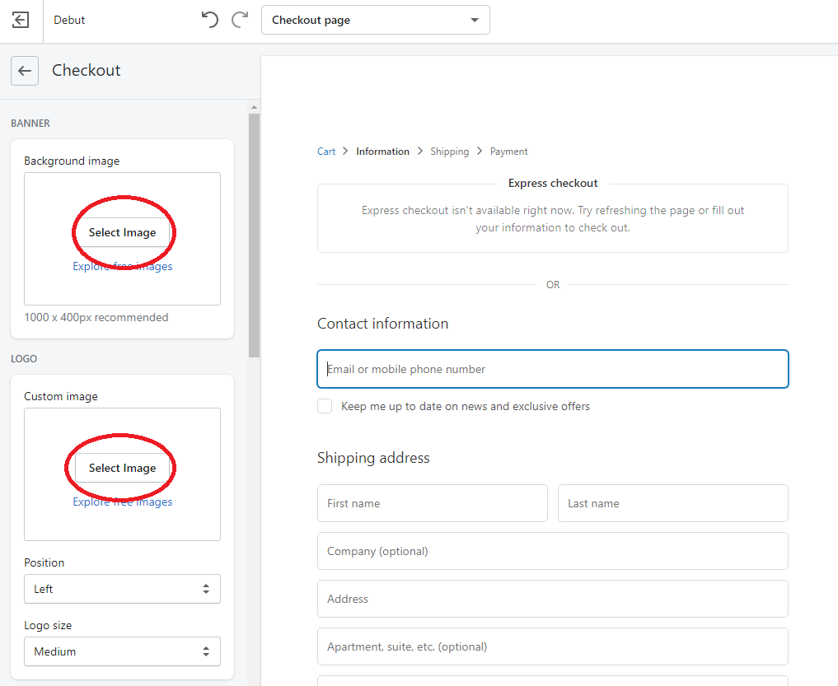The image size is (838, 686).
Task: Focus the Email or mobile phone number field
Action: coord(553,369)
